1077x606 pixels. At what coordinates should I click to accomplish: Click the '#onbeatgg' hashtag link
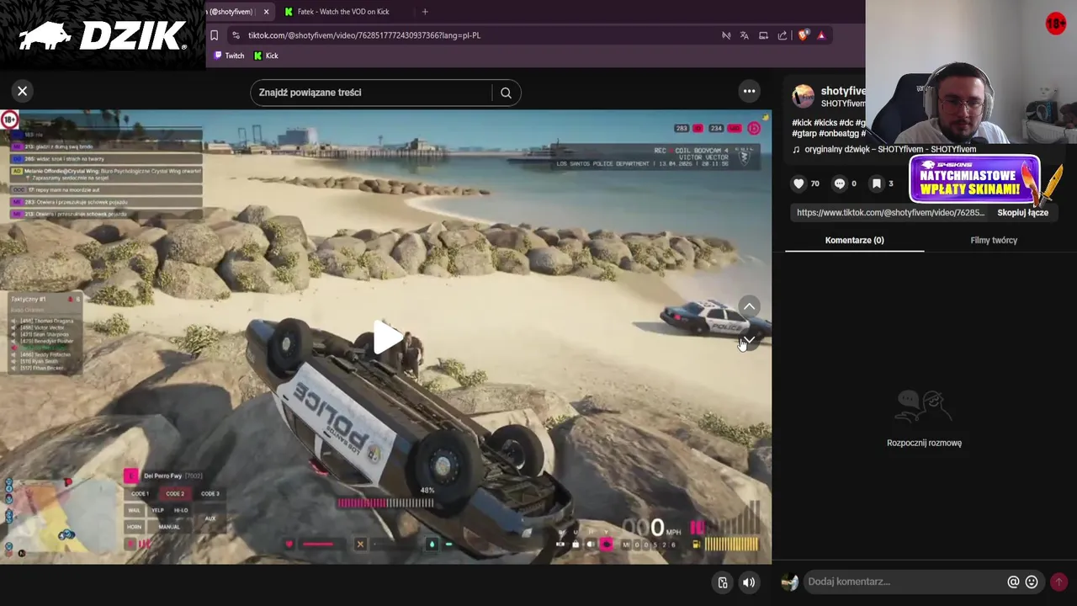(x=839, y=134)
